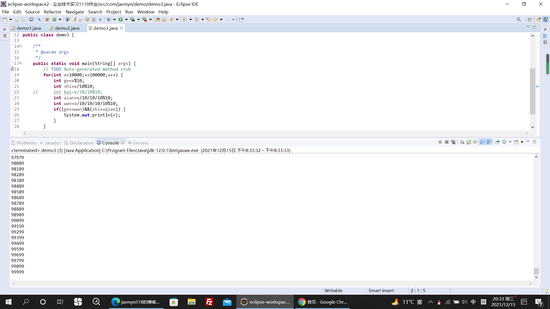
Task: Collapse the main method fold marker
Action: (21, 63)
